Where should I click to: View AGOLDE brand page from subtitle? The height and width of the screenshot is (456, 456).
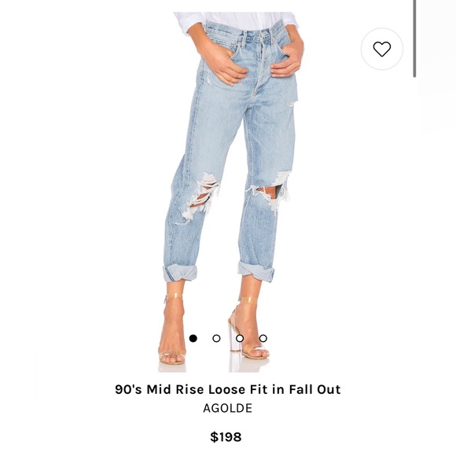(228, 408)
